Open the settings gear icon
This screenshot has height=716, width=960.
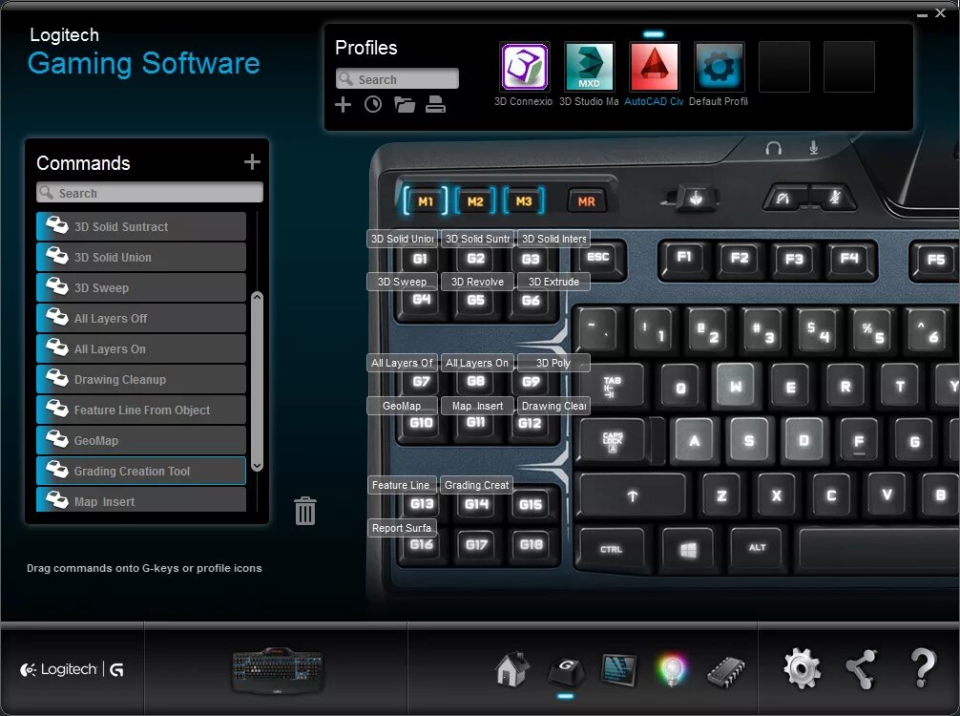point(802,669)
